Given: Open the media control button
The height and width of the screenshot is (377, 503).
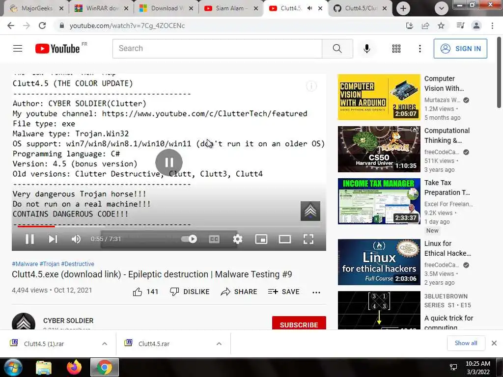Looking at the screenshot, I should coord(460,26).
